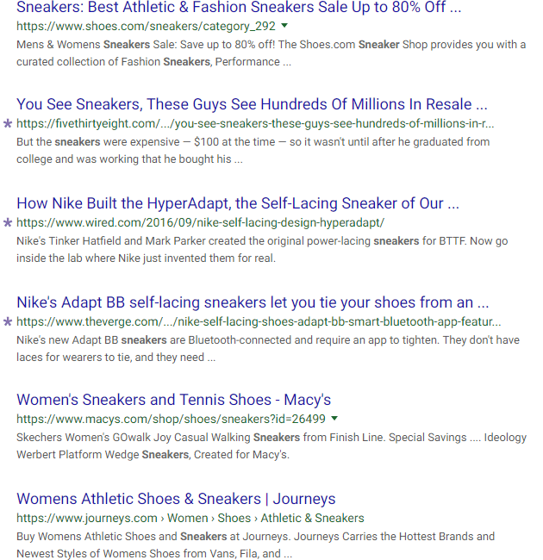Click the journeys.com breadcrumb URL line
Image resolution: width=543 pixels, height=560 pixels.
point(190,518)
